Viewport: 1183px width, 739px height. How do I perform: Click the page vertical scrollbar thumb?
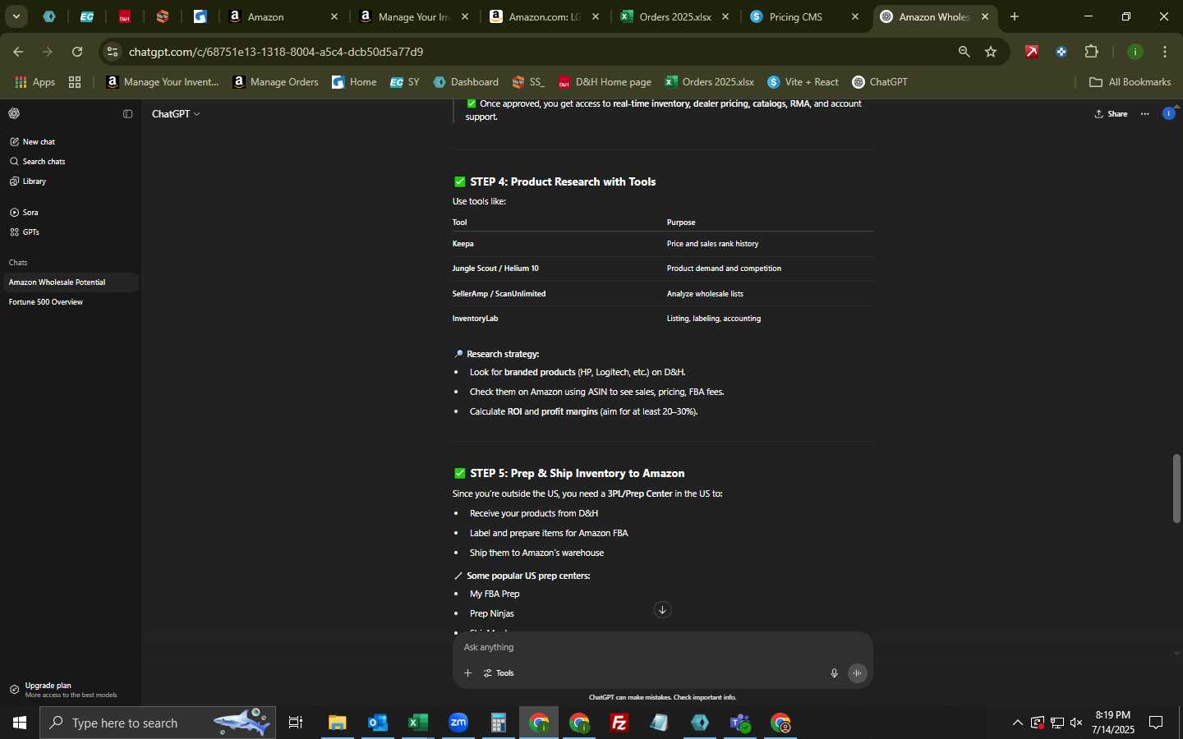coord(1176,489)
